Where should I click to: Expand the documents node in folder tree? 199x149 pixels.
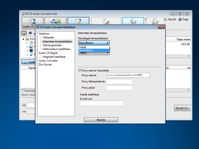click(27, 43)
